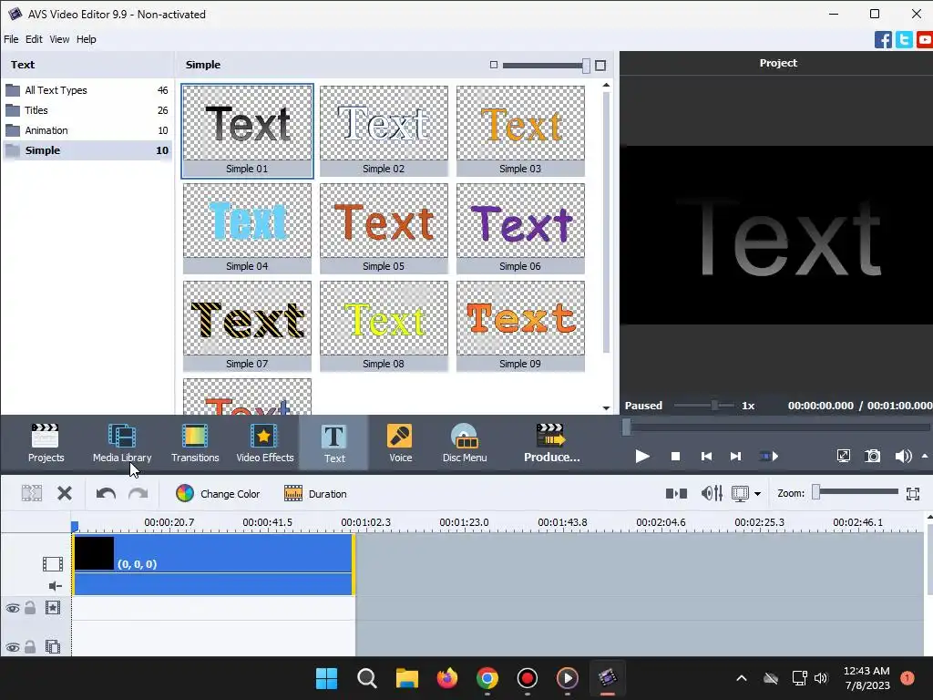This screenshot has height=700, width=933.
Task: Mute the preview volume
Action: point(903,457)
